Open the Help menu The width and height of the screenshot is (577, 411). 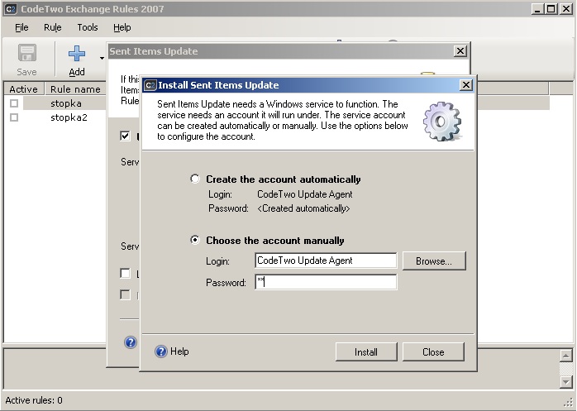point(122,27)
